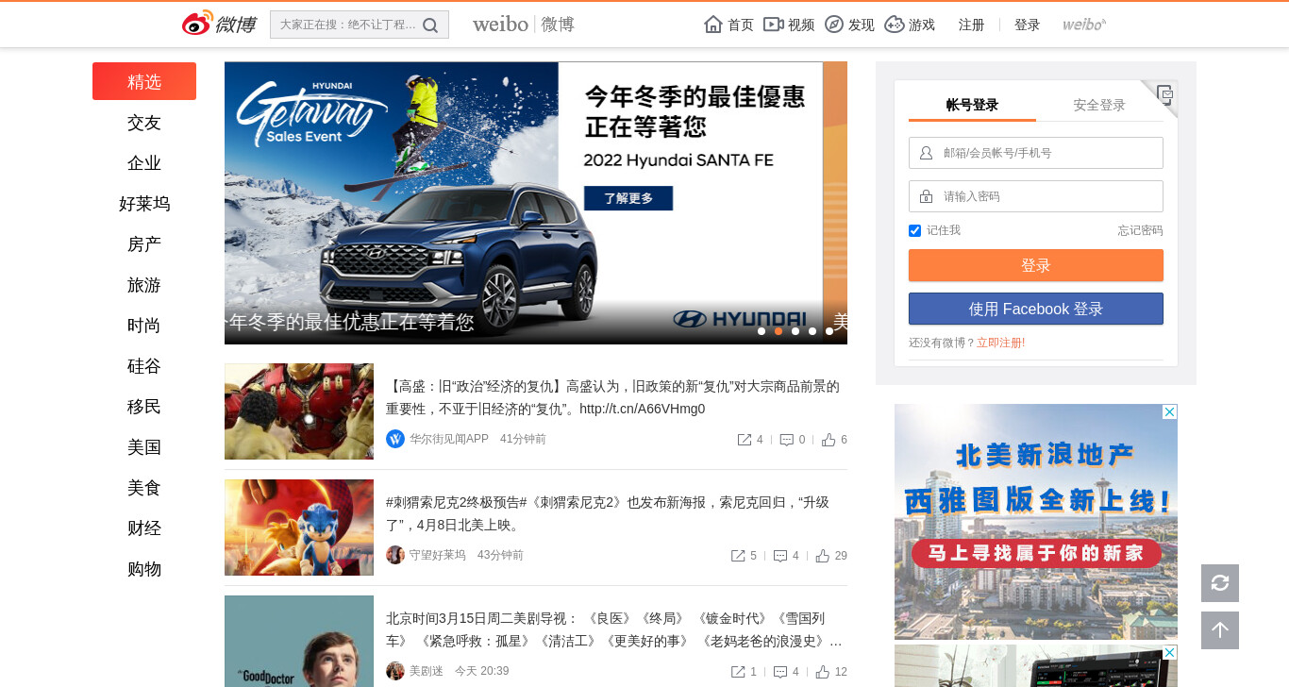Click the search magnifier icon
Image resolution: width=1289 pixels, height=687 pixels.
[x=430, y=25]
